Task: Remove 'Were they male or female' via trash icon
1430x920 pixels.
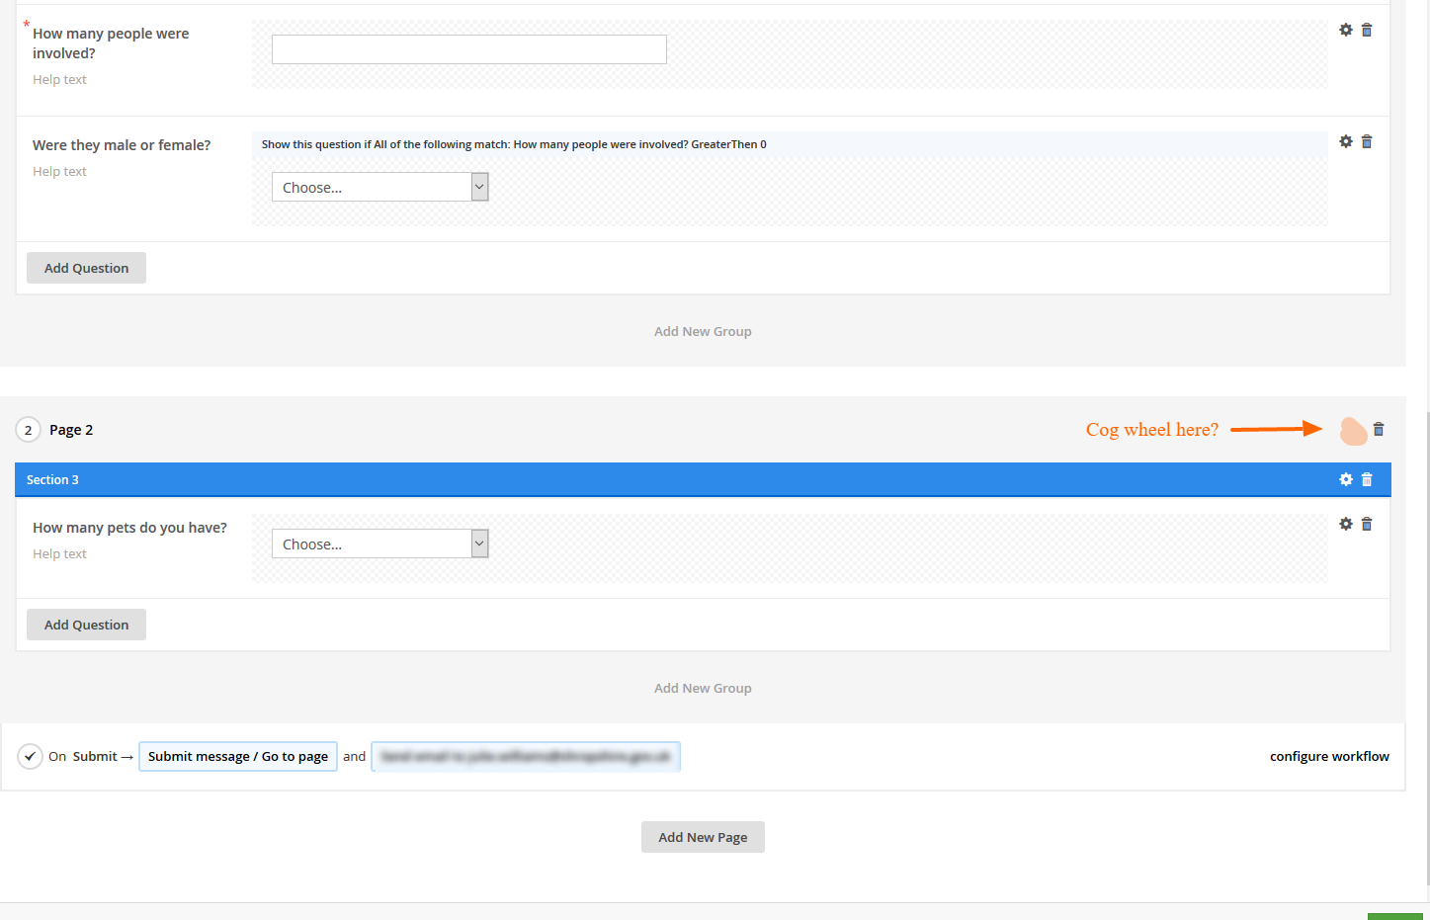Action: point(1367,141)
